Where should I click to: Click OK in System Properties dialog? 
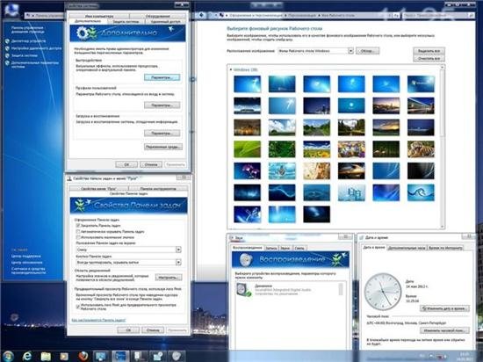126,164
